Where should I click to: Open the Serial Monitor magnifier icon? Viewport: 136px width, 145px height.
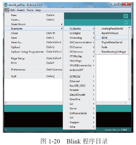[x=126, y=16]
